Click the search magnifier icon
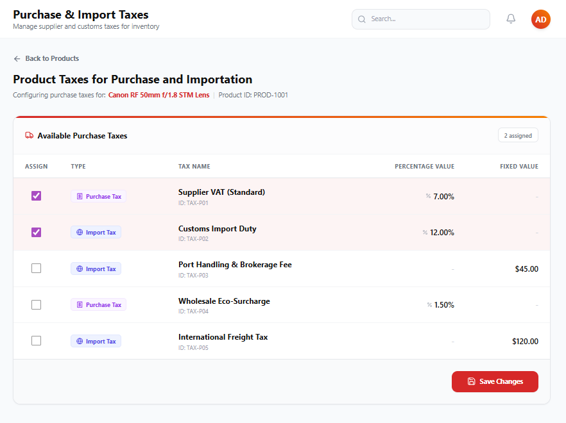Viewport: 566px width, 423px height. [x=361, y=19]
